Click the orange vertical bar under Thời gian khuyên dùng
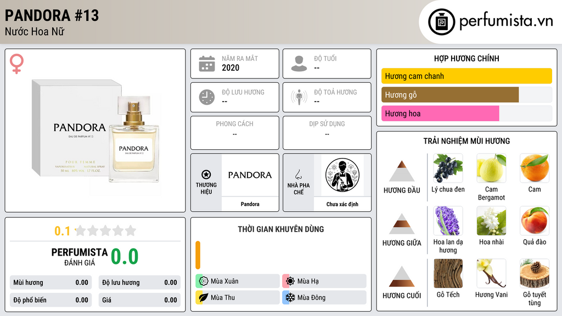This screenshot has width=562, height=316. 198,255
